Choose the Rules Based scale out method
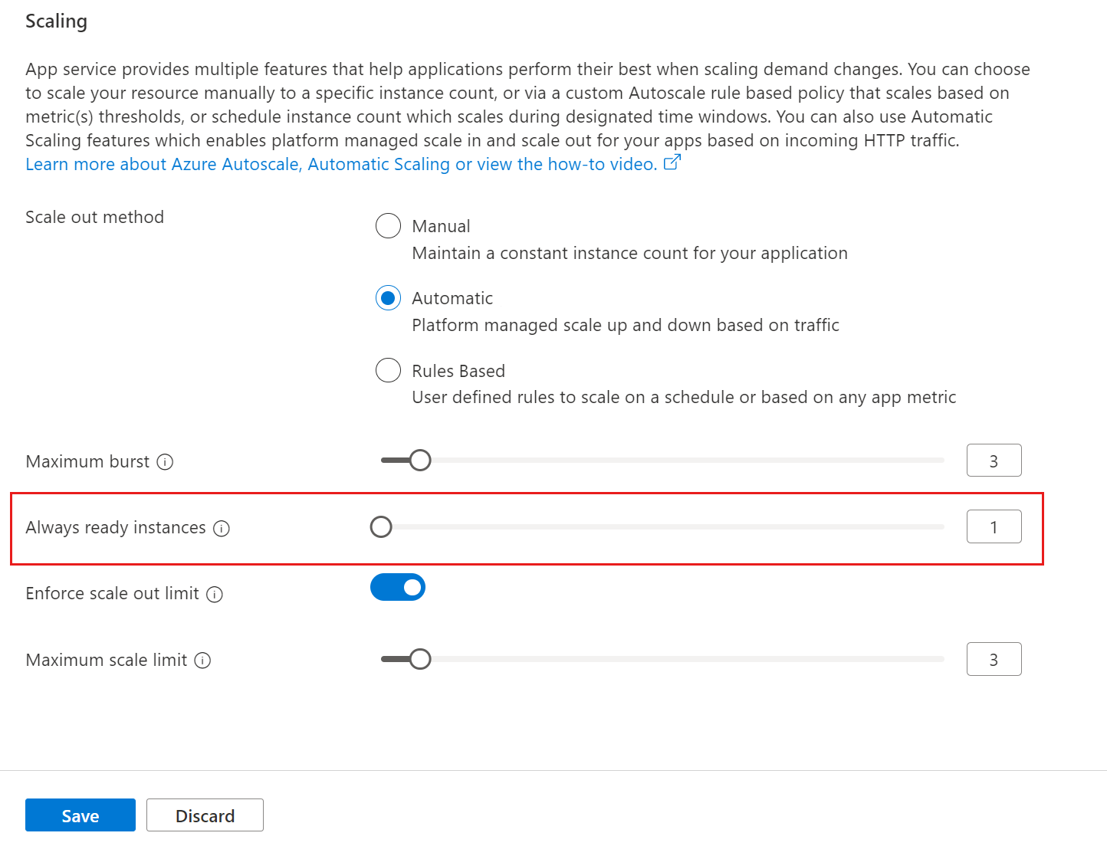The width and height of the screenshot is (1107, 846). (388, 370)
